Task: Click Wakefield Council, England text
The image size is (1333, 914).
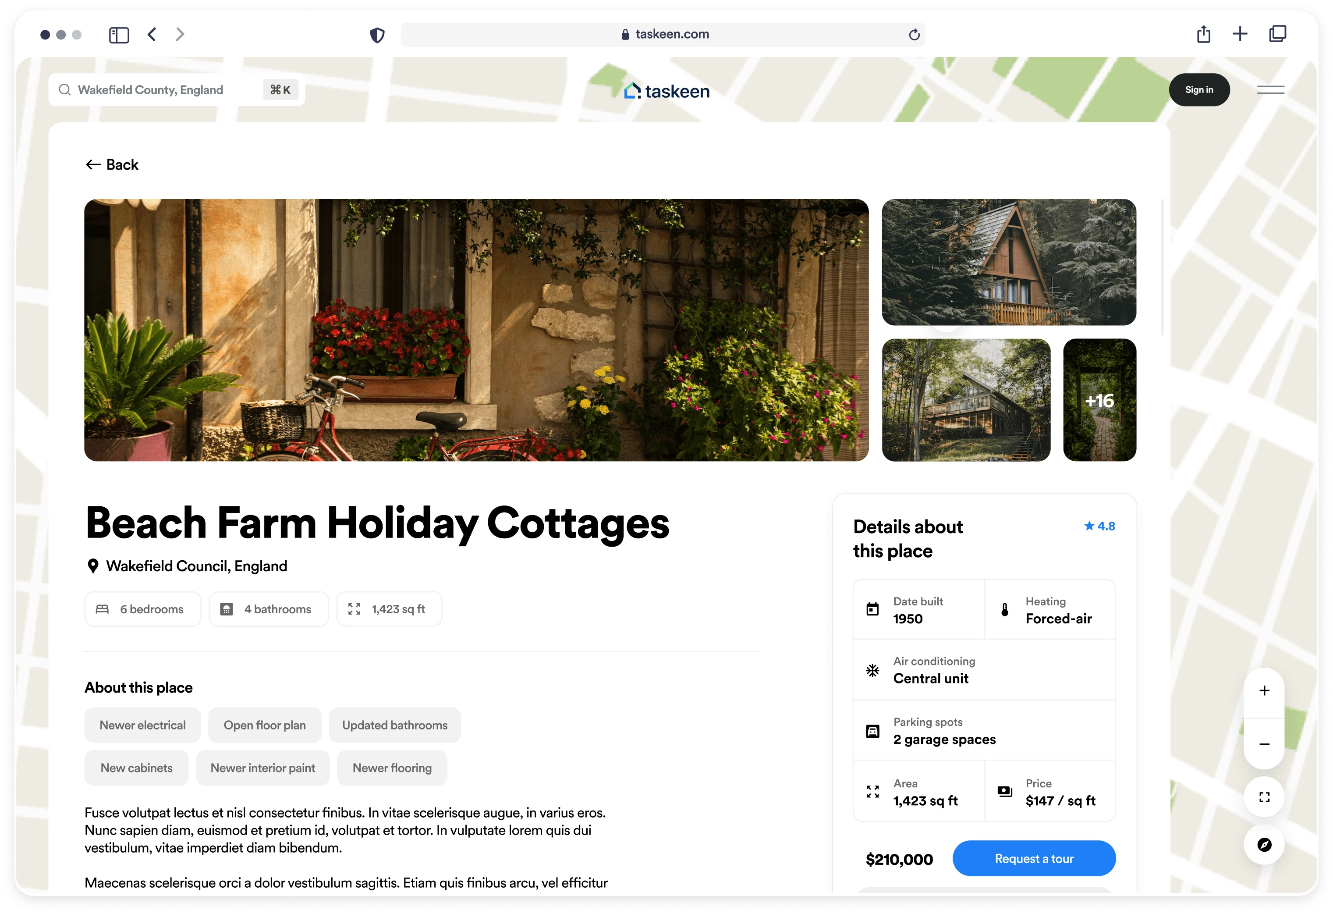Action: point(197,566)
